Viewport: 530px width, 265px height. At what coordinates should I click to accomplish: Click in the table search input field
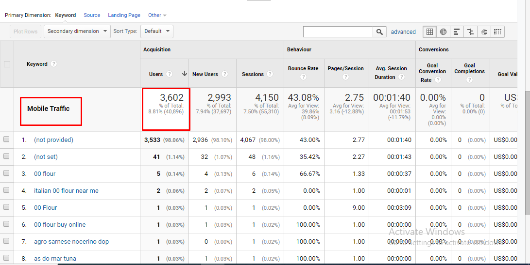click(x=338, y=31)
